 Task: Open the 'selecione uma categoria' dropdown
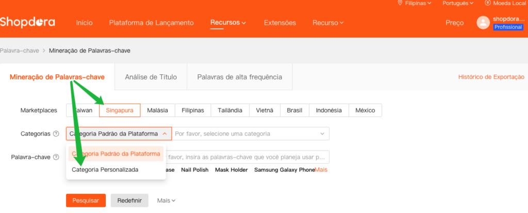coord(251,134)
